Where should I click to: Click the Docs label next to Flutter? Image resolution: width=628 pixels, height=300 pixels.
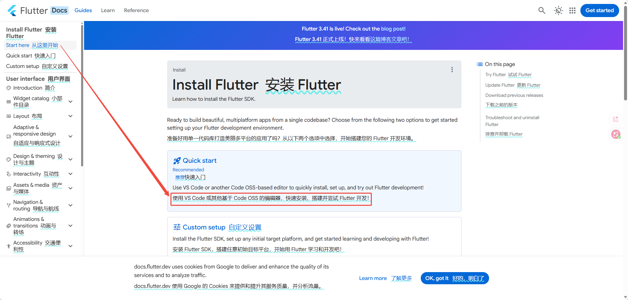coord(59,11)
